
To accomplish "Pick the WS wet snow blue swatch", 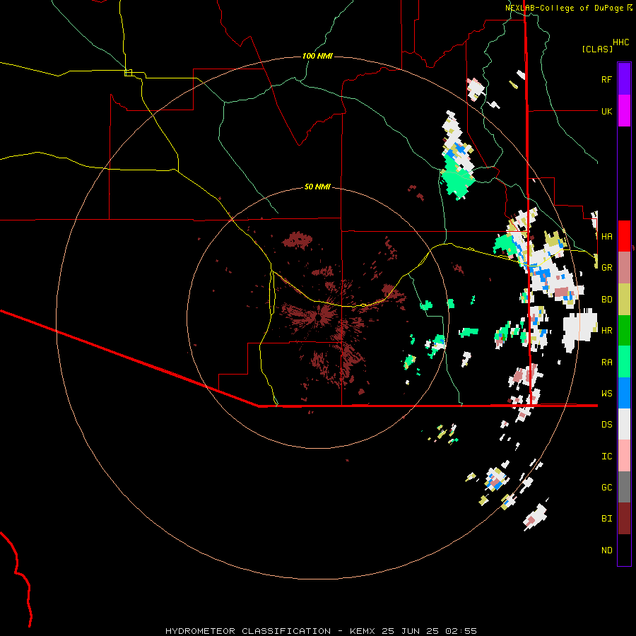I will (x=624, y=393).
